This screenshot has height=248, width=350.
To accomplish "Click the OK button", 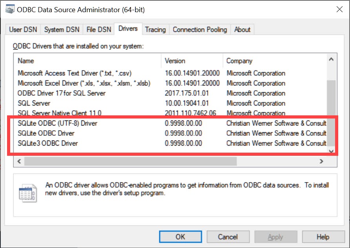I will click(x=180, y=237).
